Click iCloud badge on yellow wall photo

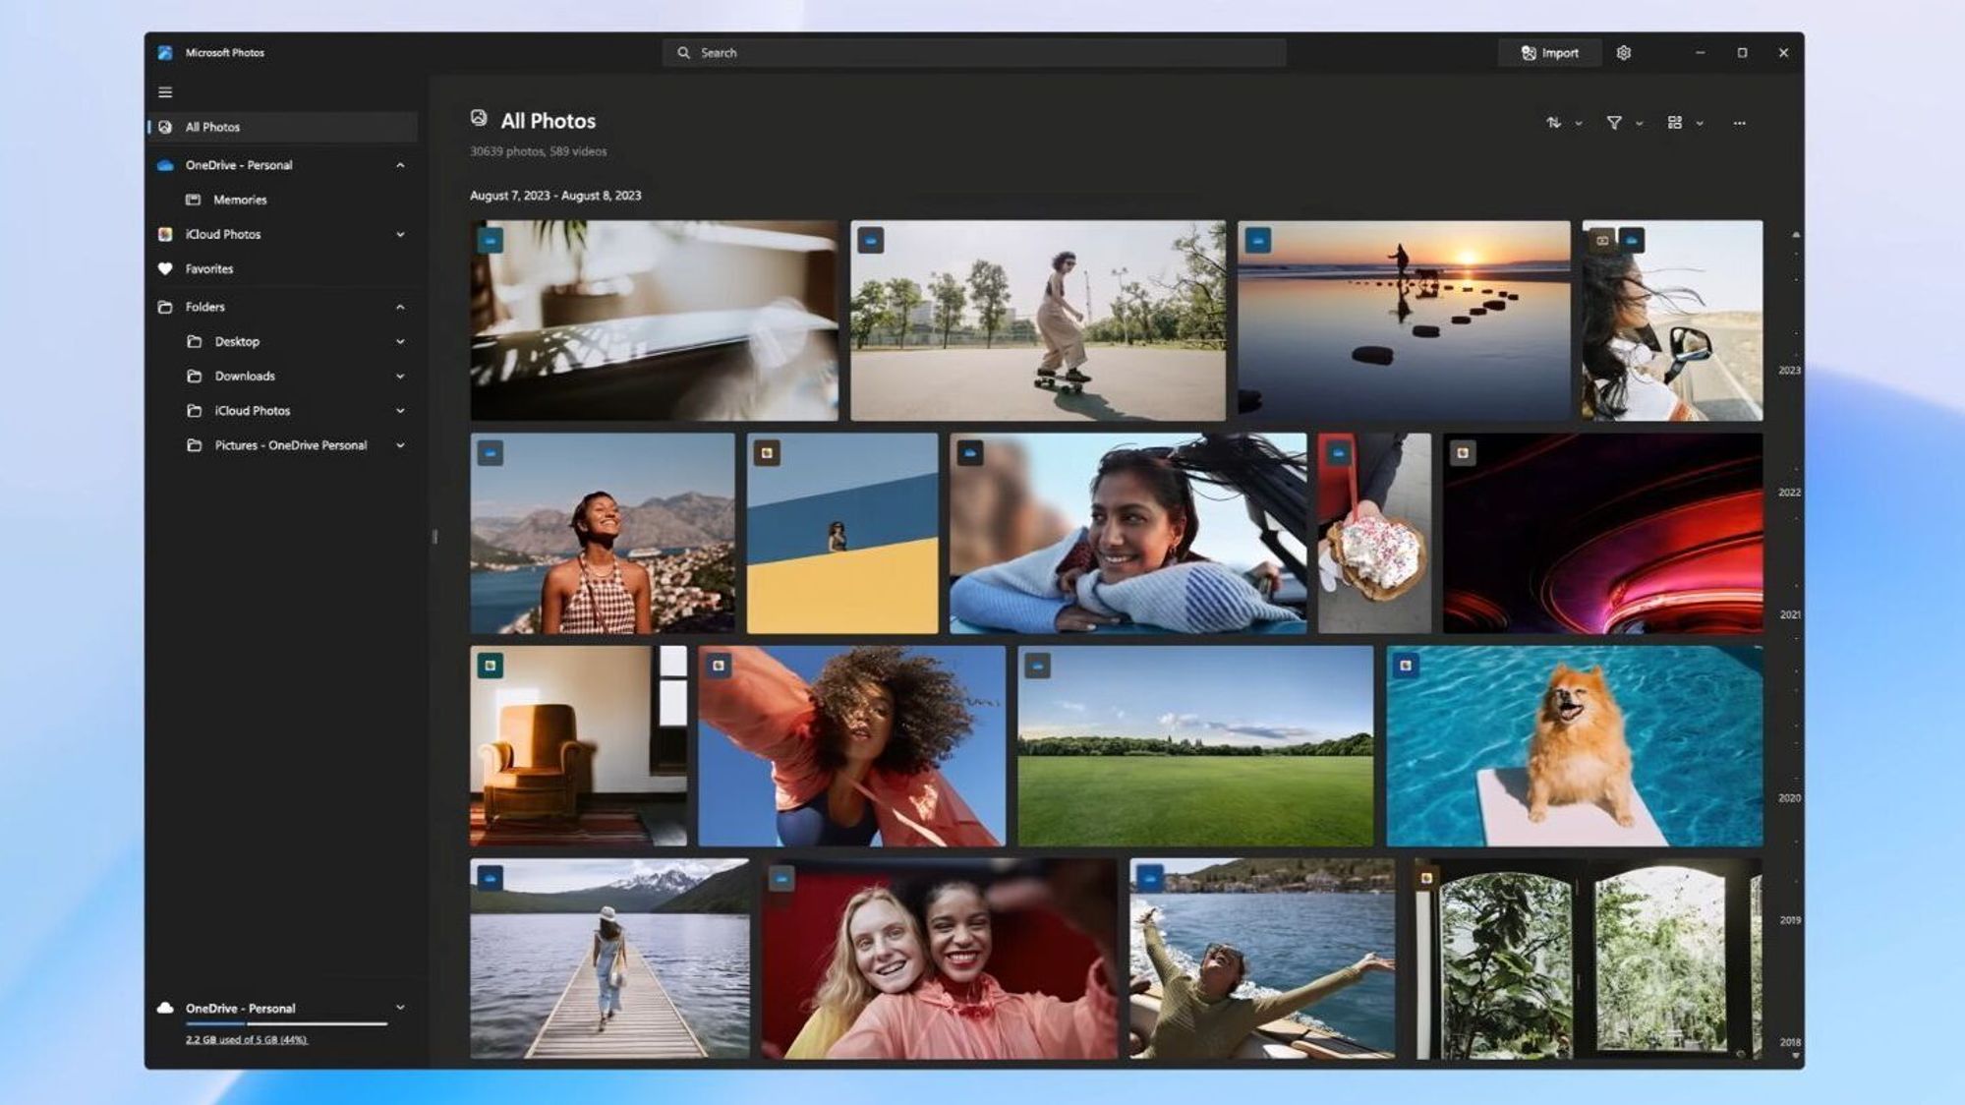click(767, 453)
